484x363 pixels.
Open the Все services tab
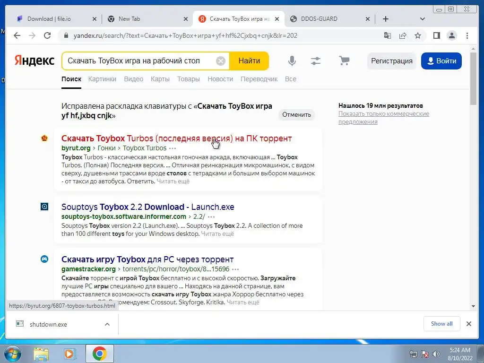[291, 79]
